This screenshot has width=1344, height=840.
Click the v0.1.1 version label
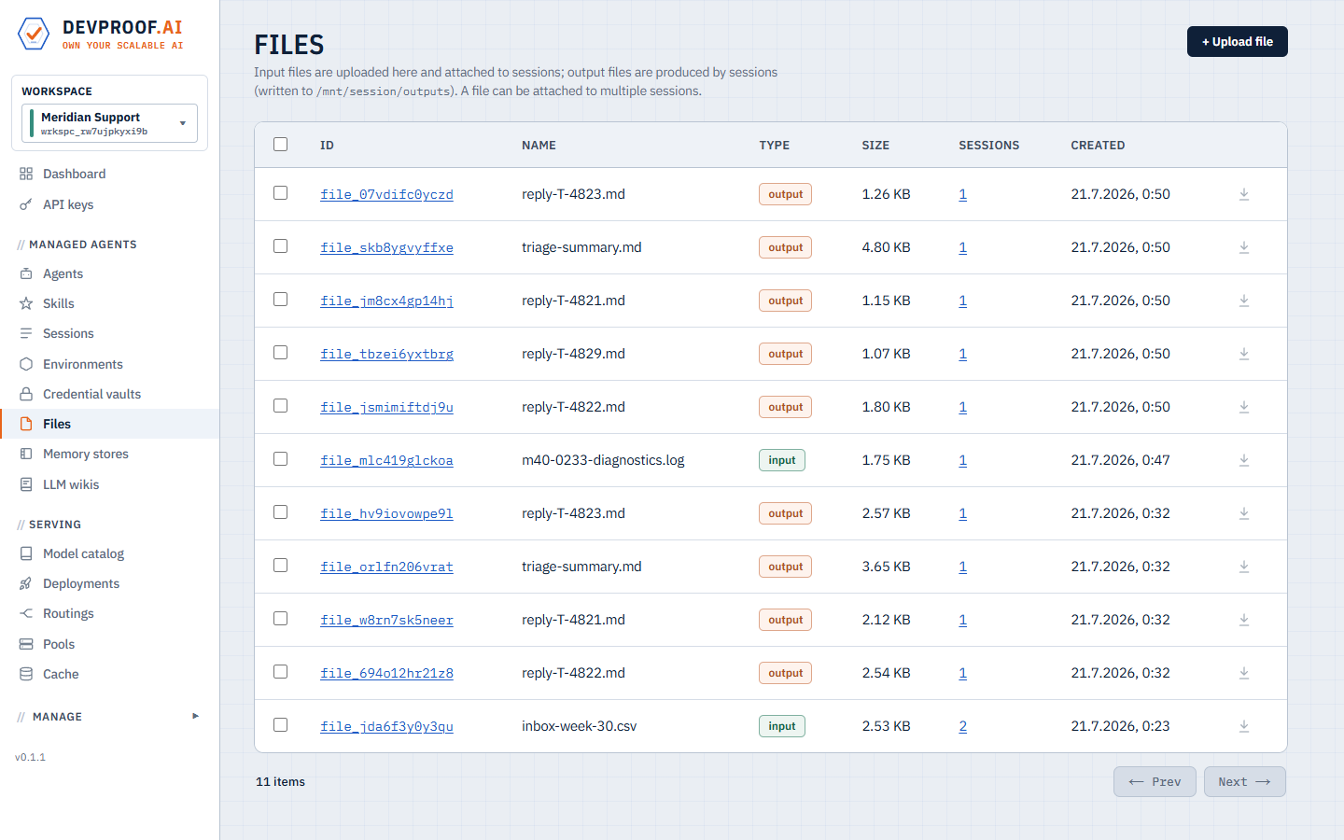(x=30, y=757)
